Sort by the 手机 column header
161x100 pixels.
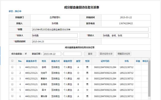[127, 61]
